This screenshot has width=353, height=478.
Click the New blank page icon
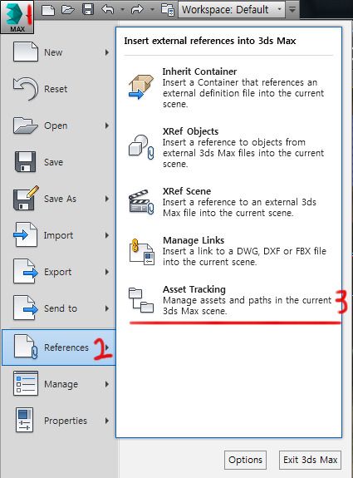coord(26,52)
